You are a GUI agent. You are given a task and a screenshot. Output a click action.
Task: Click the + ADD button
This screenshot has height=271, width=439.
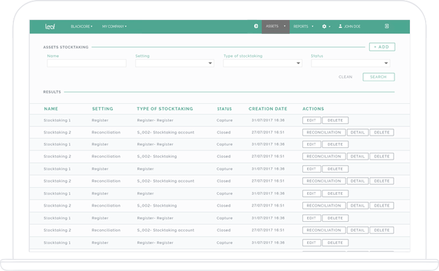[x=382, y=47]
